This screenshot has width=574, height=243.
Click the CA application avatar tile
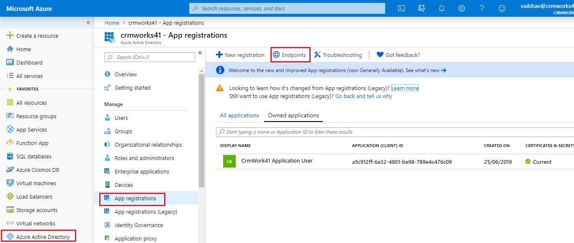click(229, 161)
